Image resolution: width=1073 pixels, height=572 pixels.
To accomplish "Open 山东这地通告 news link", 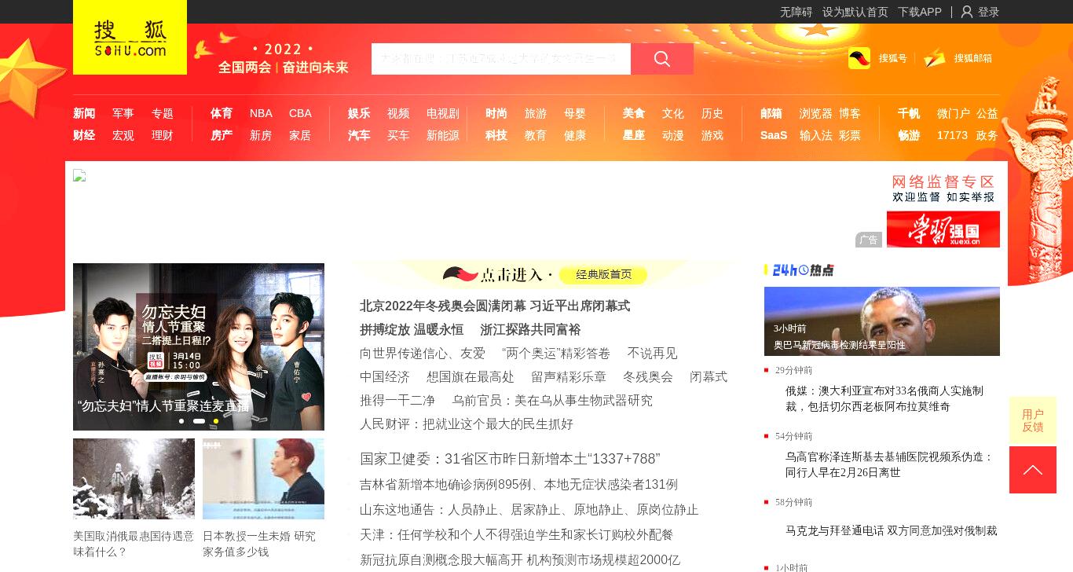I will coord(529,509).
